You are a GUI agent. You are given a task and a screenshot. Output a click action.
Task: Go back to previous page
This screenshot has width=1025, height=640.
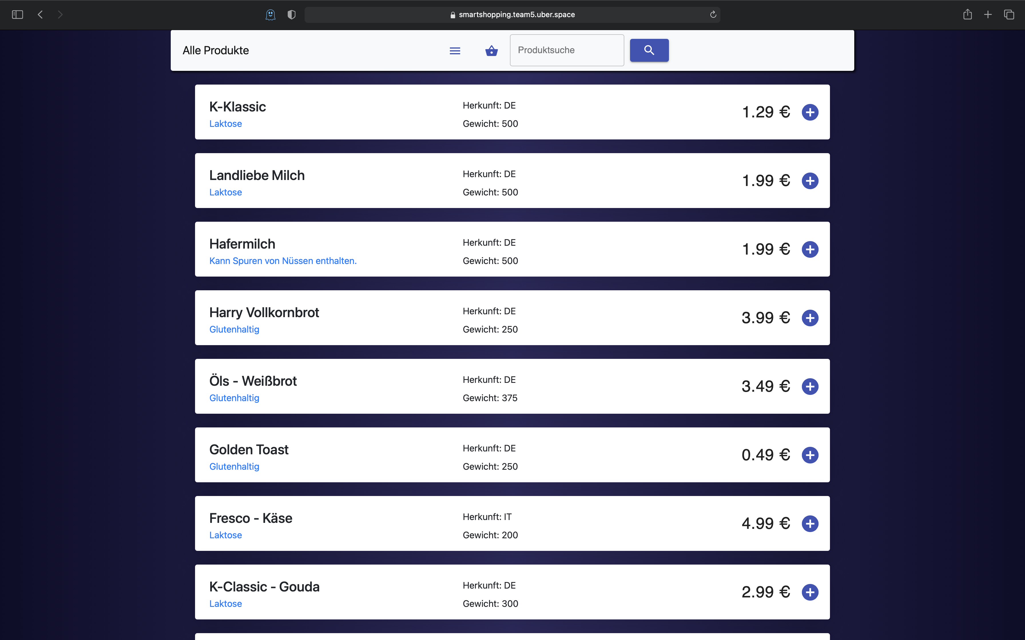point(40,14)
